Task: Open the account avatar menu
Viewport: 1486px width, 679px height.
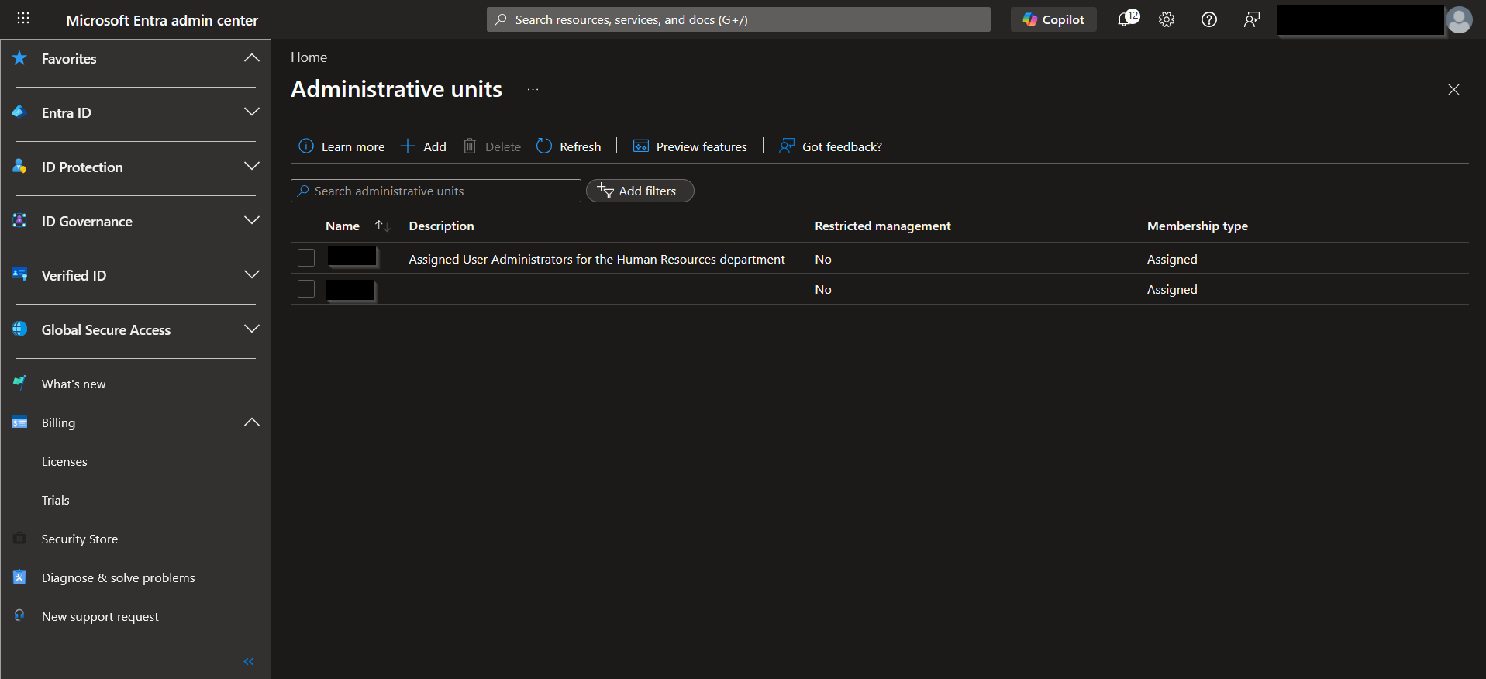Action: tap(1460, 20)
